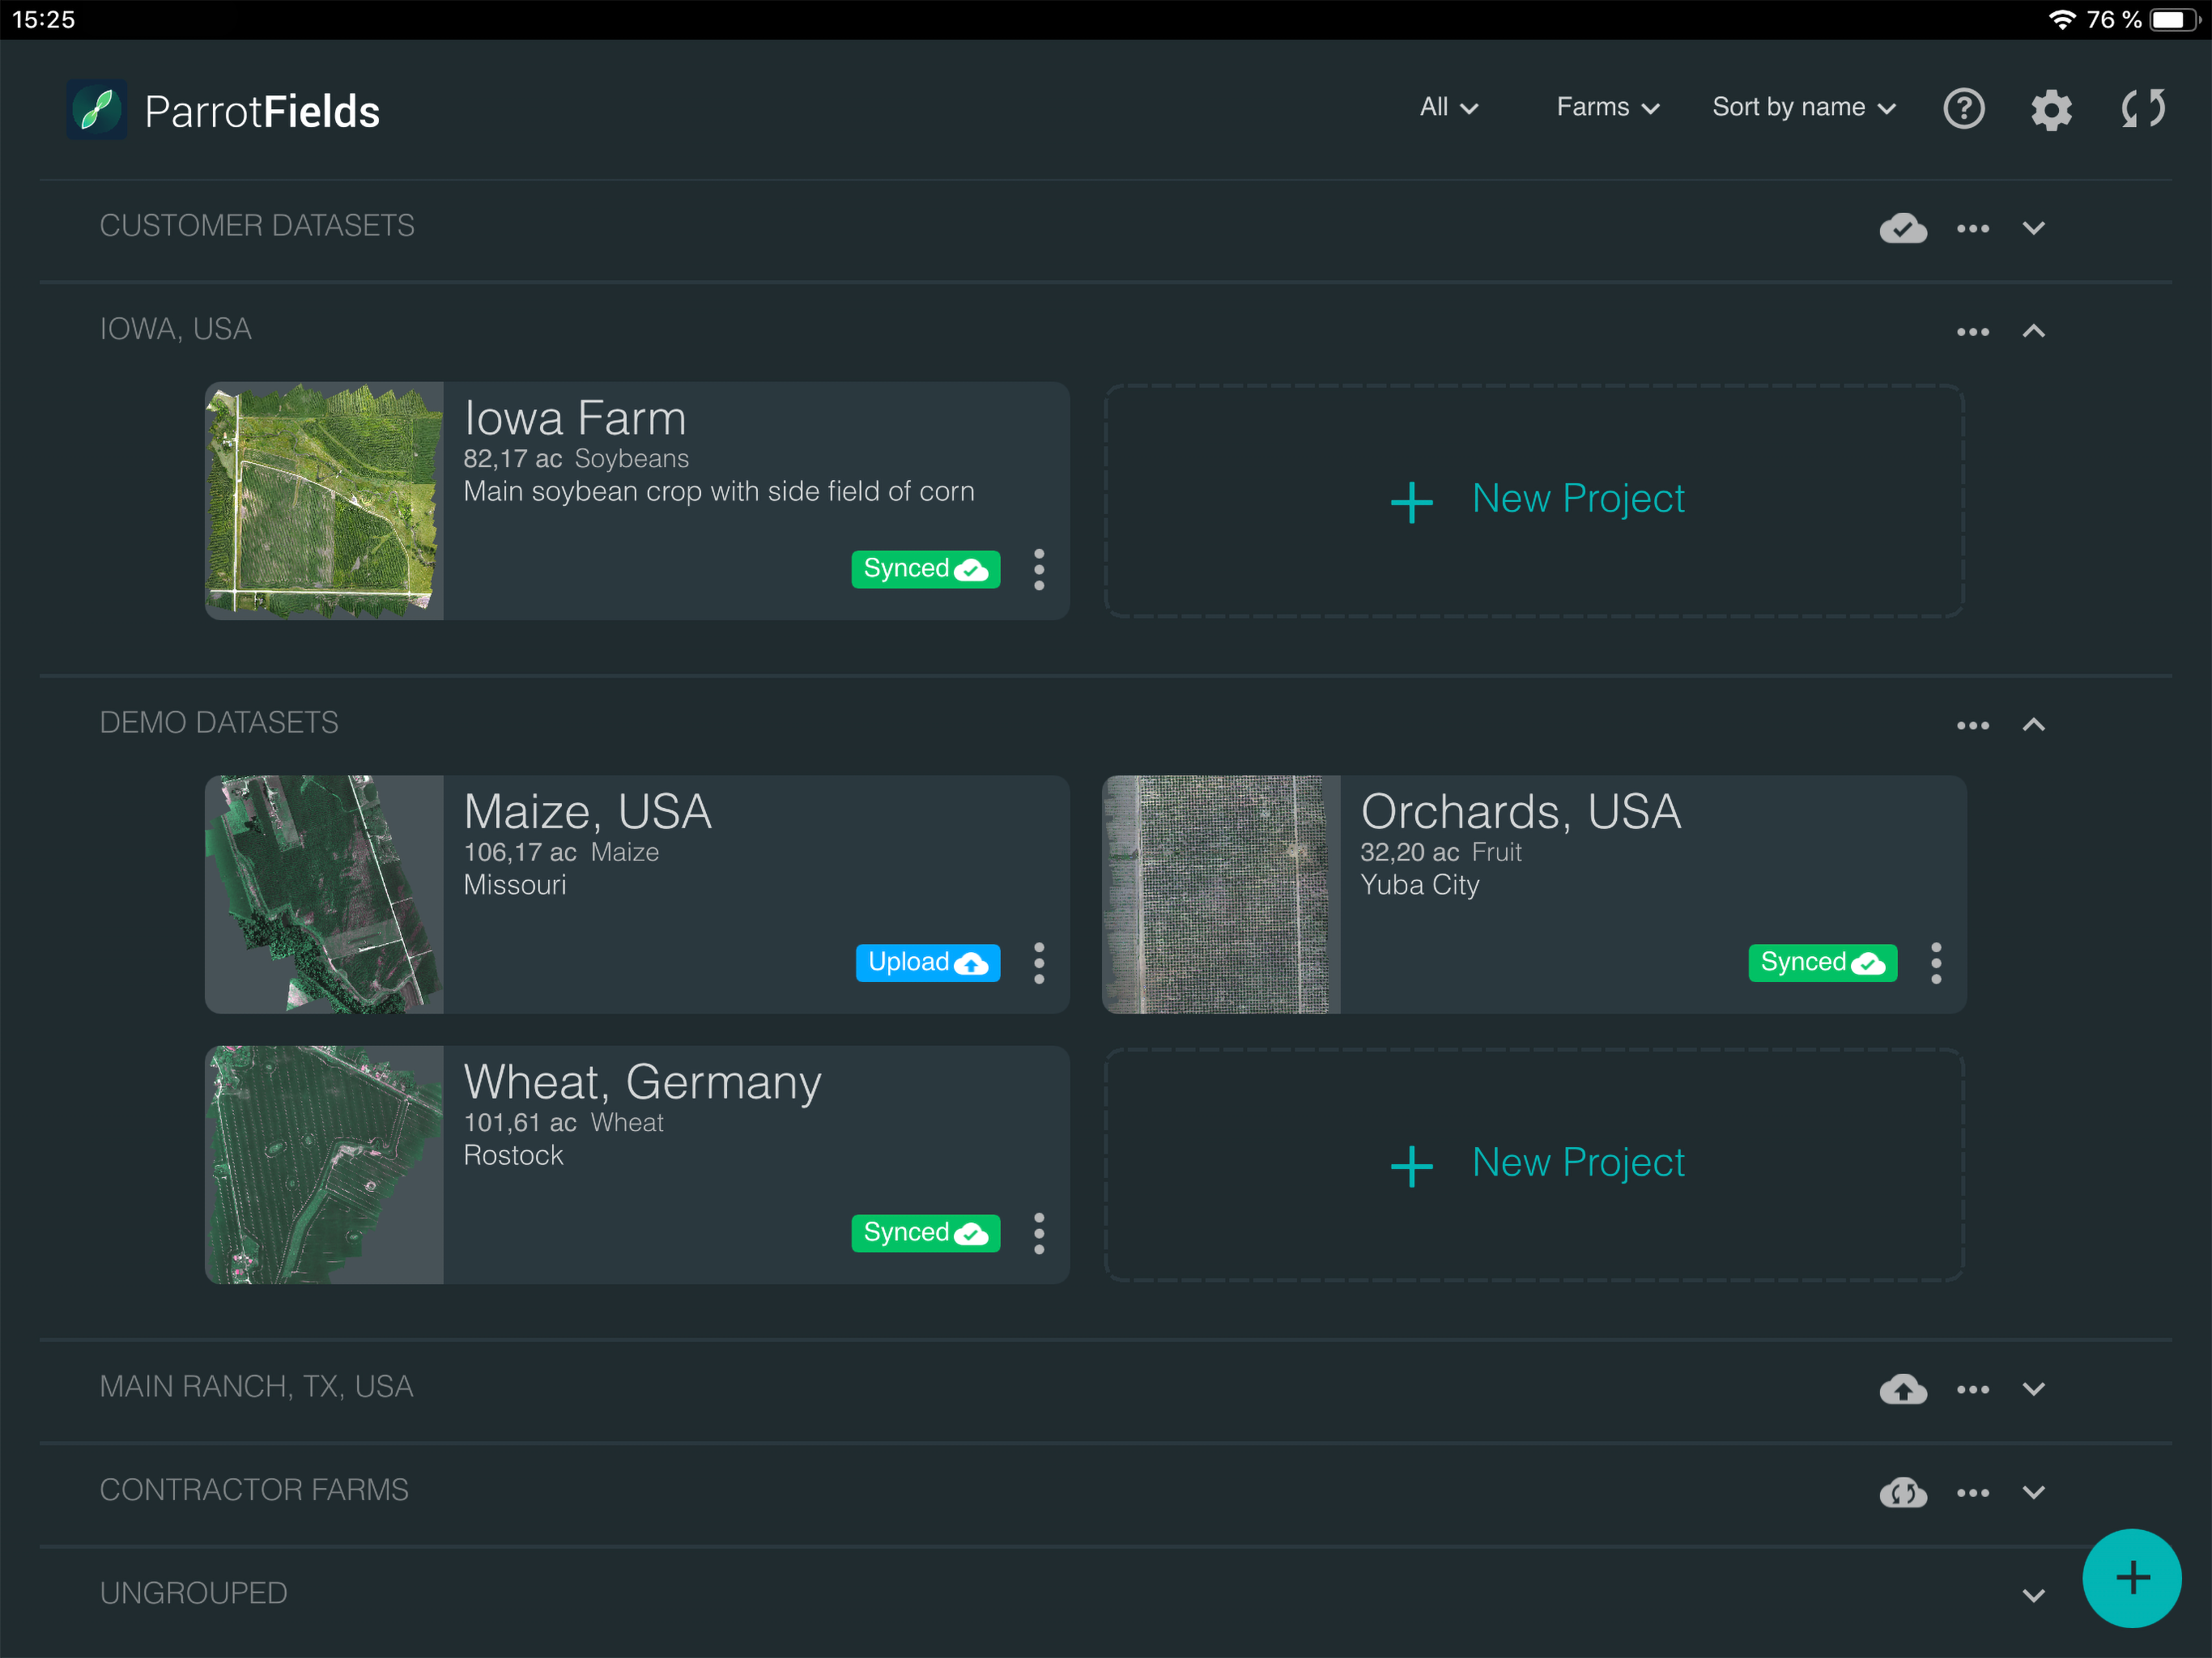Open Demo Datasets group more options
The height and width of the screenshot is (1658, 2212).
coord(1972,725)
